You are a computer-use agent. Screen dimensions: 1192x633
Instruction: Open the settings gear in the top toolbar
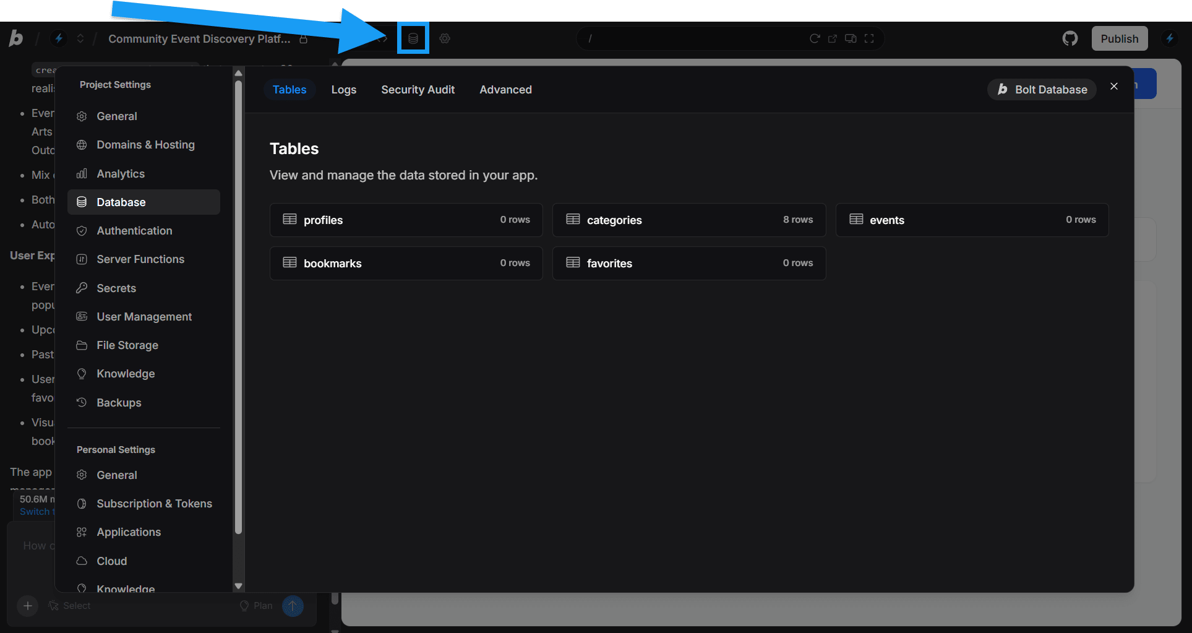tap(444, 38)
